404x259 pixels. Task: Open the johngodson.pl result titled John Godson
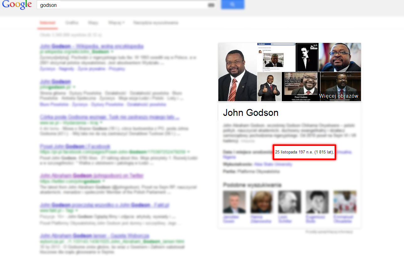pyautogui.click(x=55, y=82)
